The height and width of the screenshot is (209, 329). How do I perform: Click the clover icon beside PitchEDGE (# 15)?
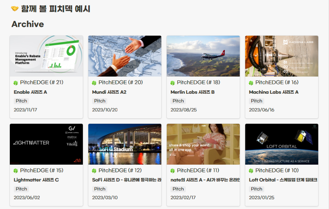(x=16, y=171)
